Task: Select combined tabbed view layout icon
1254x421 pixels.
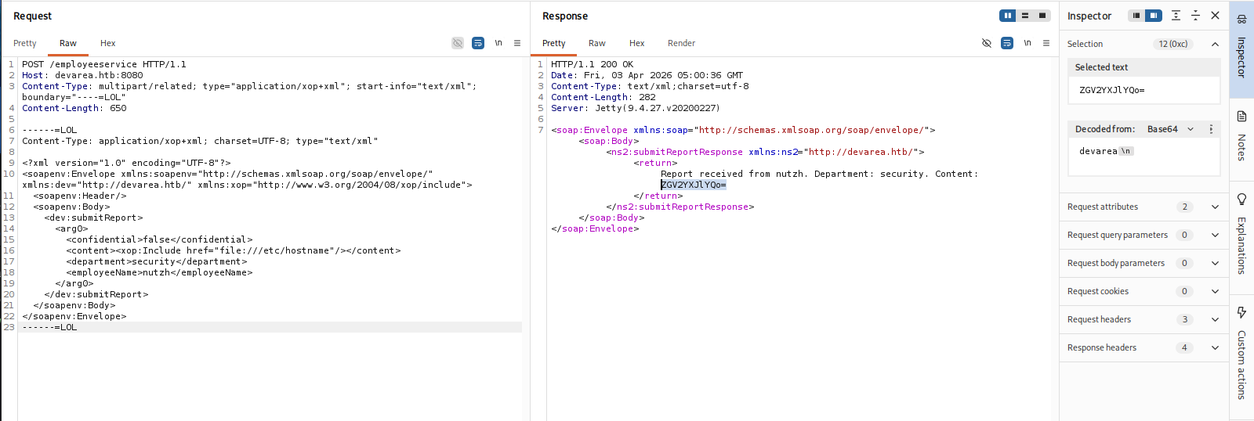Action: (x=1042, y=16)
